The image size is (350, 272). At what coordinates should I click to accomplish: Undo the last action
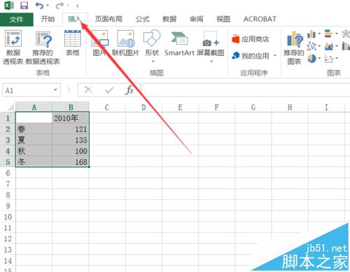(x=39, y=5)
